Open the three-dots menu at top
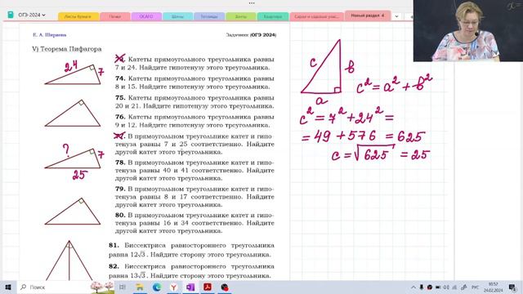Viewport: 523px width, 294px height. click(x=252, y=3)
